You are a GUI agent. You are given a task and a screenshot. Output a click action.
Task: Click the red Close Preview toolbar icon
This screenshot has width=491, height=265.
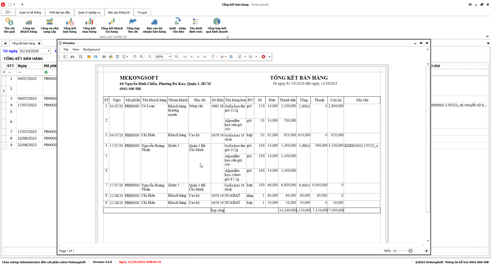(263, 57)
